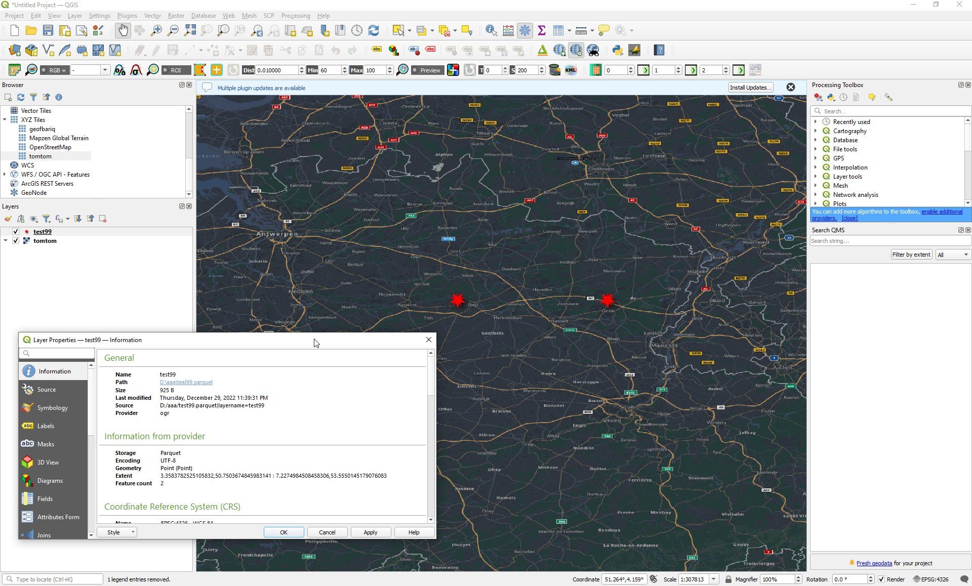Click the Install Updates button
Image resolution: width=972 pixels, height=586 pixels.
tap(750, 88)
